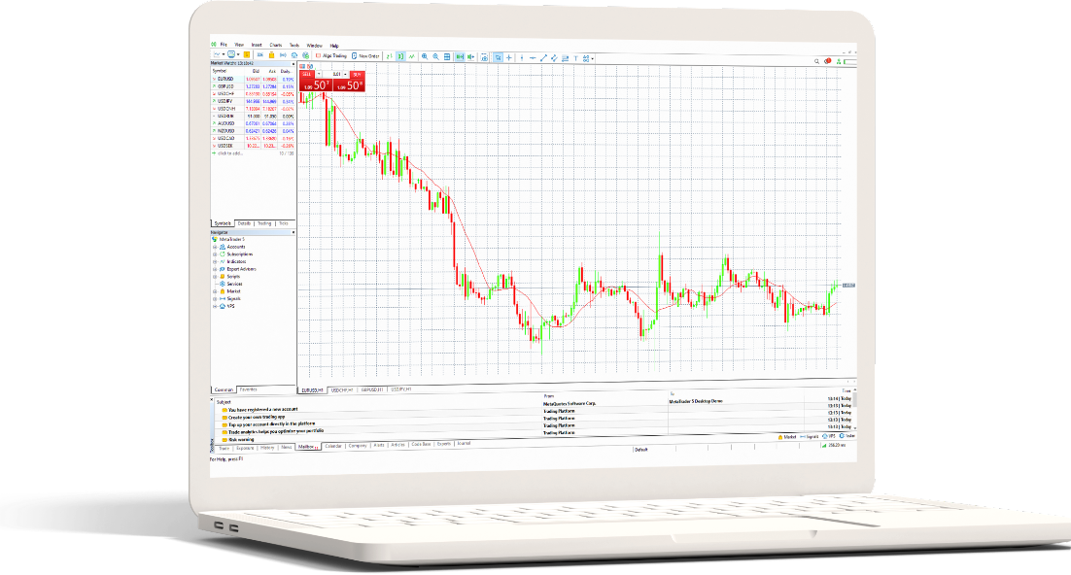Viewport: 1071px width, 575px height.
Task: Click the New Order button
Action: 366,55
